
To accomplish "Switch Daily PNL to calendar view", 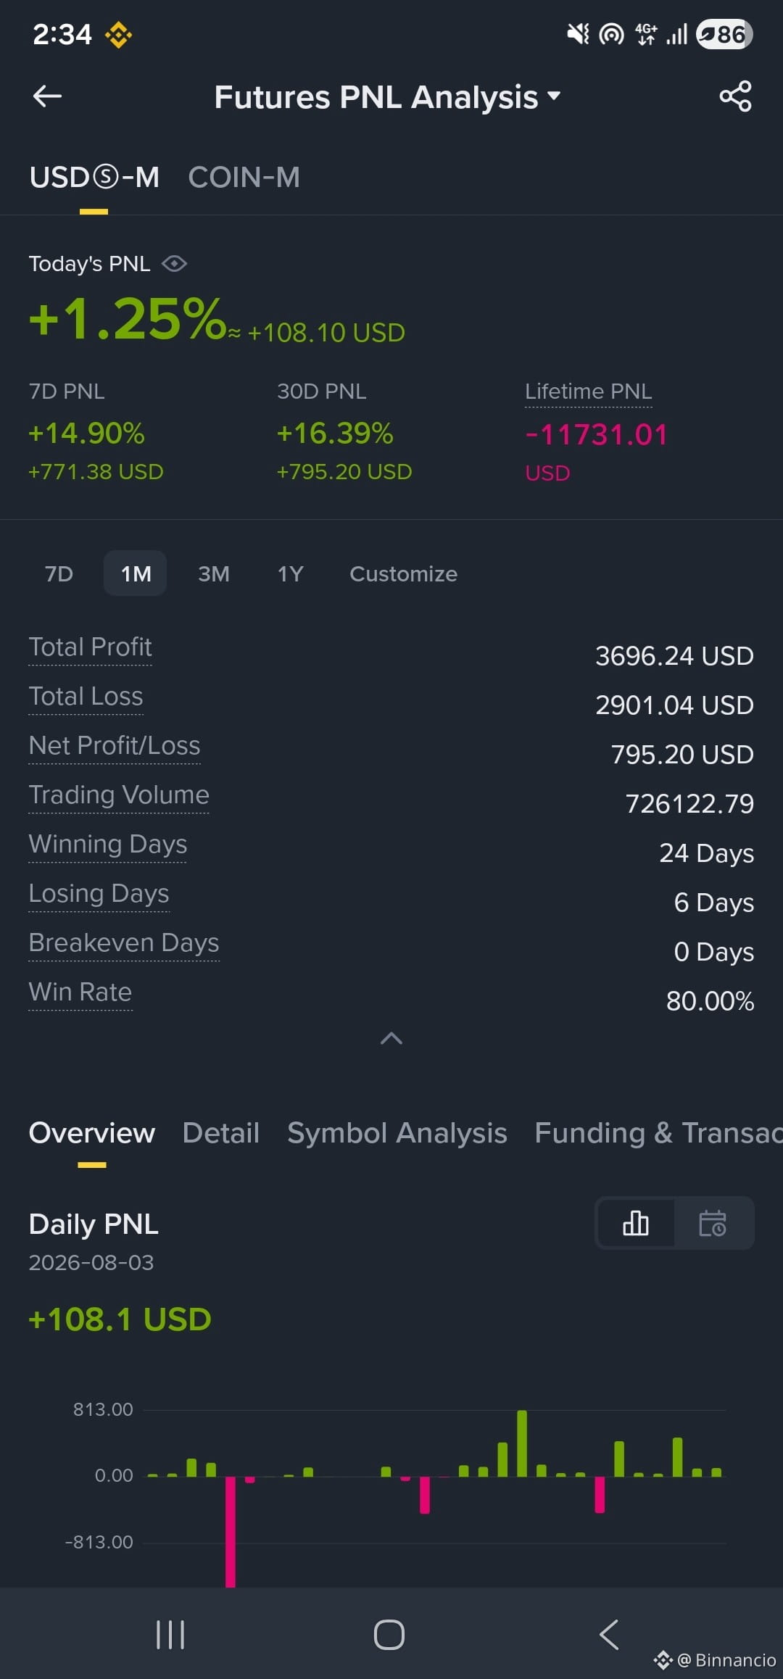I will click(x=713, y=1223).
